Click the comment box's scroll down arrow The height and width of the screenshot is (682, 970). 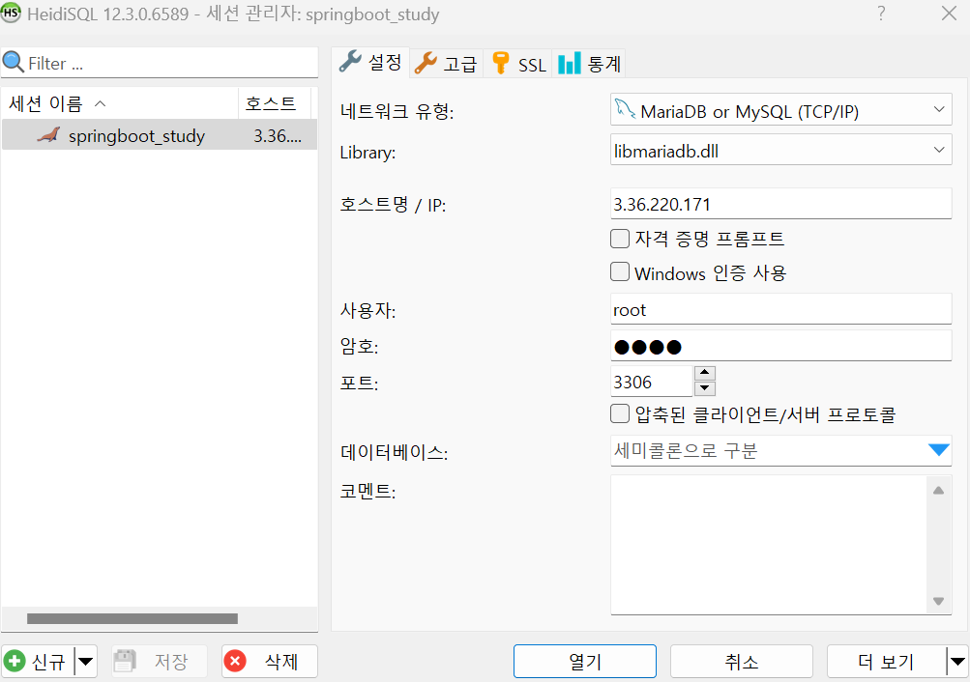(x=938, y=601)
